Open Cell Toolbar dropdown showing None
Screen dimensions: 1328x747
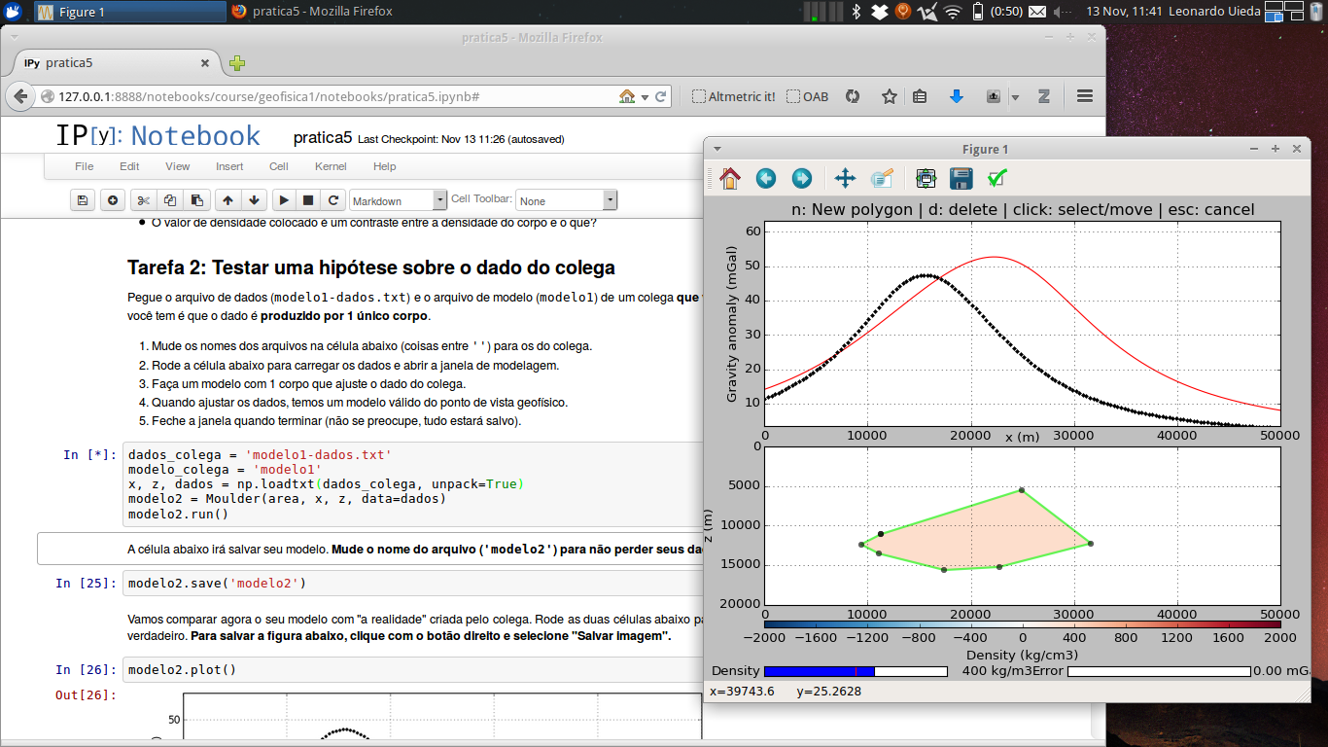coord(566,200)
